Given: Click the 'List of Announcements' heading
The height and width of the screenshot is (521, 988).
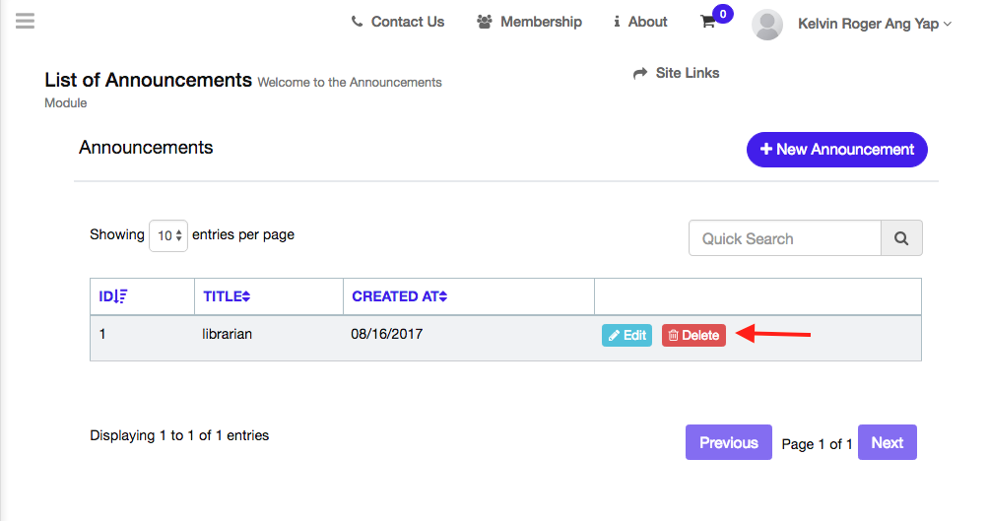Looking at the screenshot, I should point(148,80).
